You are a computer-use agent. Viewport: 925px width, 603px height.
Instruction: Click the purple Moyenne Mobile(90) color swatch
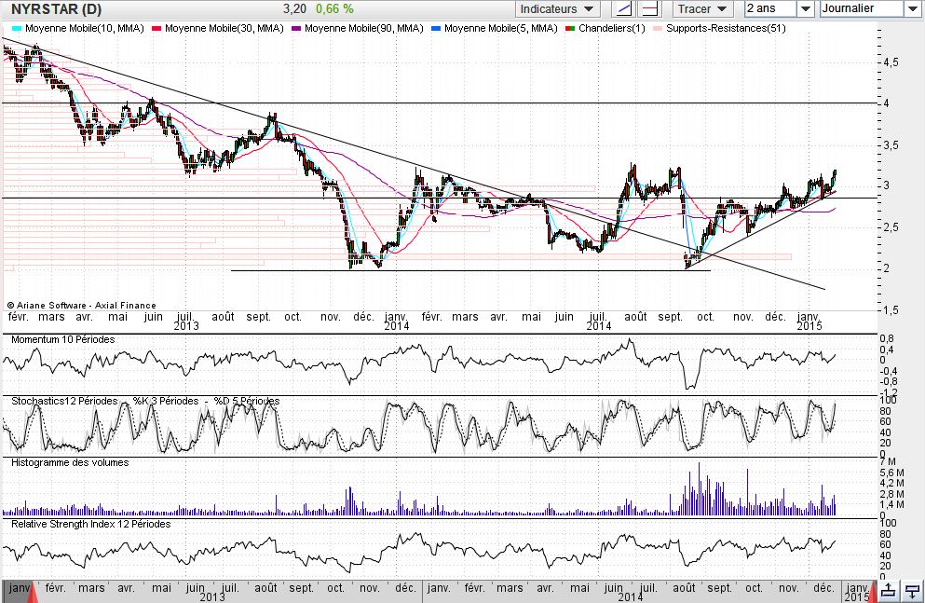295,29
